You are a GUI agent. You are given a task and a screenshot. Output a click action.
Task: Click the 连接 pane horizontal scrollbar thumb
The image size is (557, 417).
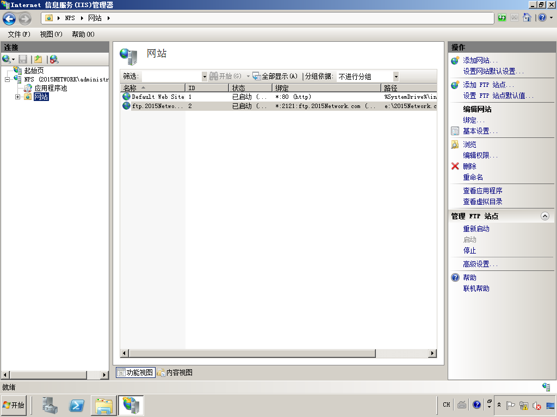tap(48, 375)
